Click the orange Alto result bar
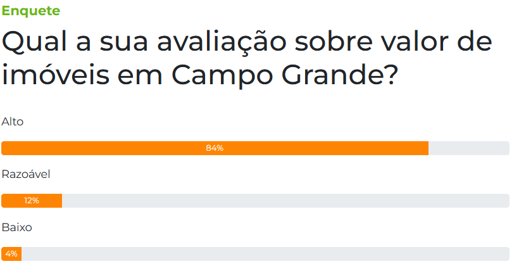 [215, 148]
